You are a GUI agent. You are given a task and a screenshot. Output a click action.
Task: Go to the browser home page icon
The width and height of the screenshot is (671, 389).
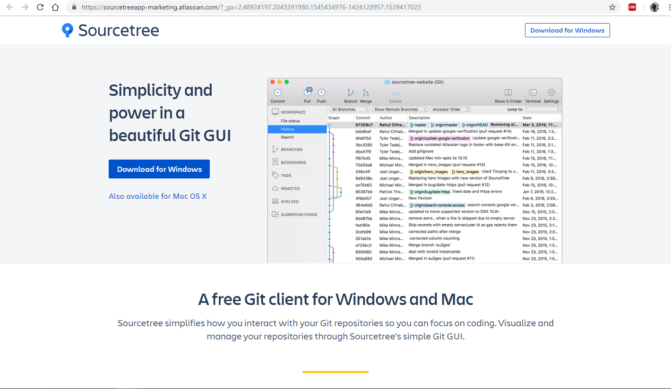pyautogui.click(x=55, y=7)
